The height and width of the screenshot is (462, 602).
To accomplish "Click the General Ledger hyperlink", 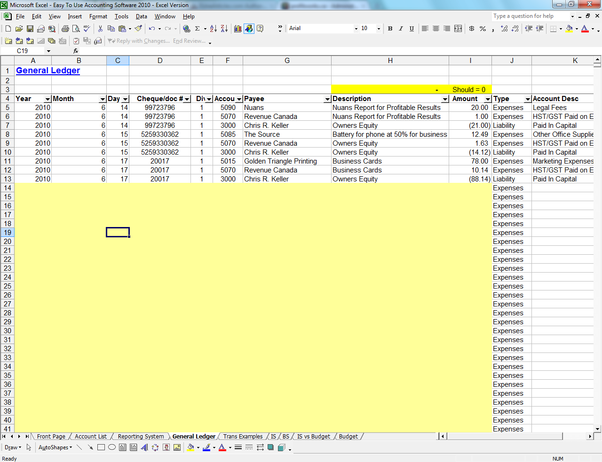I will point(48,70).
